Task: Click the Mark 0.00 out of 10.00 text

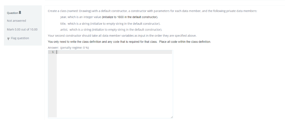Action: coord(22,29)
